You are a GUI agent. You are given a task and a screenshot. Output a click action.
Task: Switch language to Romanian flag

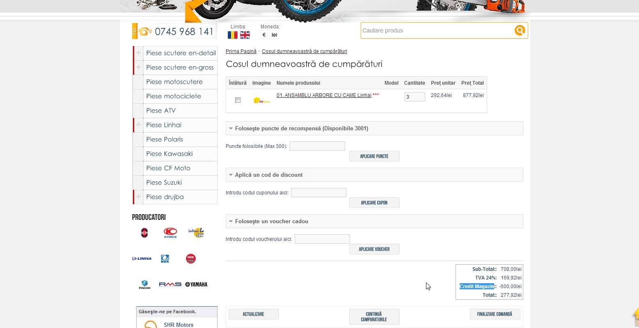(x=233, y=35)
